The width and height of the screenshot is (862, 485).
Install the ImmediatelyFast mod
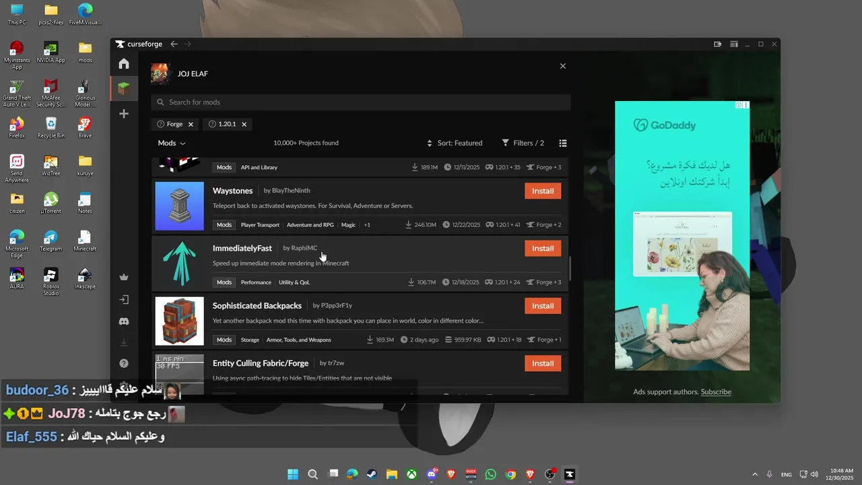(543, 248)
